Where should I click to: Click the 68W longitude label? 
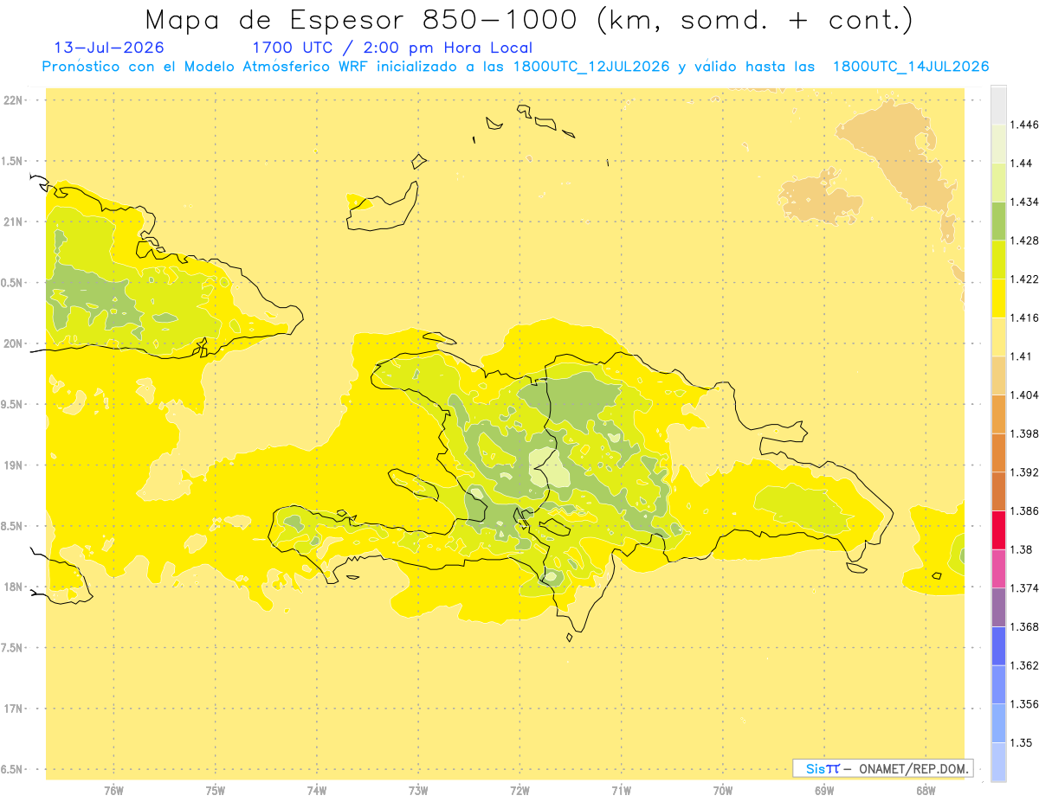926,791
